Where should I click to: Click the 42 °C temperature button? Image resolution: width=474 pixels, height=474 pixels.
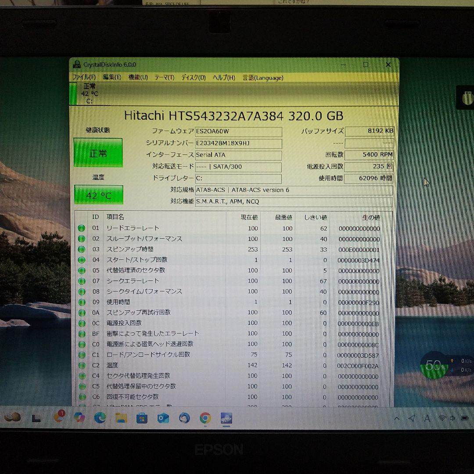point(97,195)
